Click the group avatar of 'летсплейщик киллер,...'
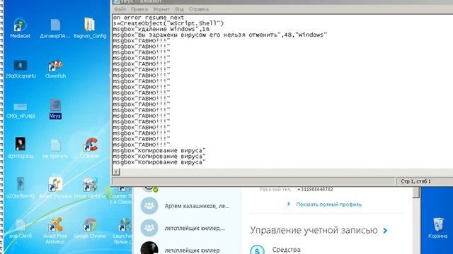The image size is (453, 254). (x=149, y=228)
